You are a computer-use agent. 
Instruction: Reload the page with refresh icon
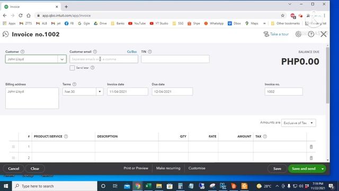point(21,15)
